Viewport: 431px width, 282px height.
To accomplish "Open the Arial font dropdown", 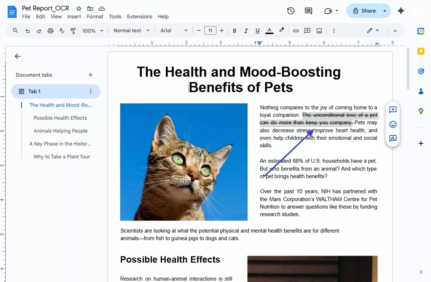I will tap(173, 31).
